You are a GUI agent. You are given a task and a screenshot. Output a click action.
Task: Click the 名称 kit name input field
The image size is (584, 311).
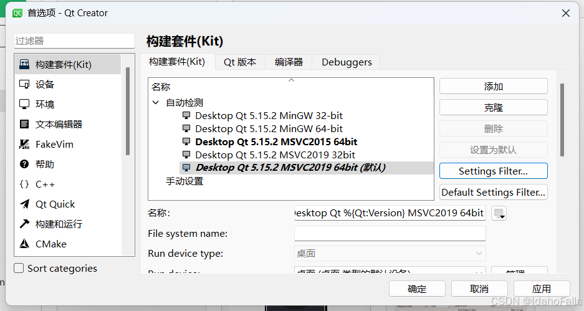coord(390,213)
